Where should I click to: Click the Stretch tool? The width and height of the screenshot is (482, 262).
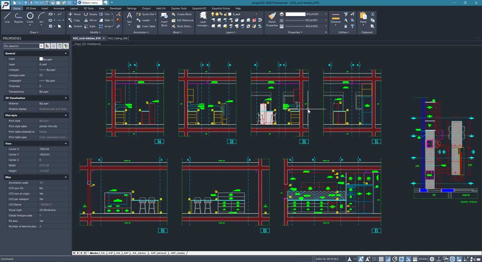point(75,26)
